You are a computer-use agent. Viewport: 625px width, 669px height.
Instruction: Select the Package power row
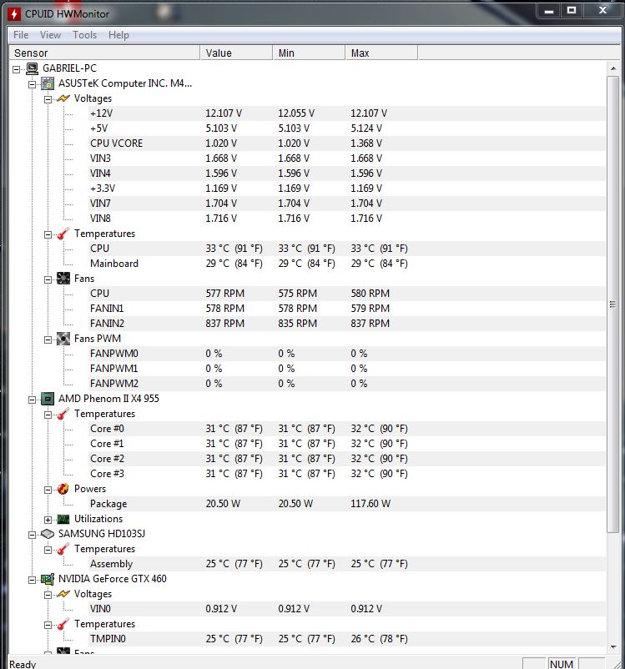tap(346, 504)
